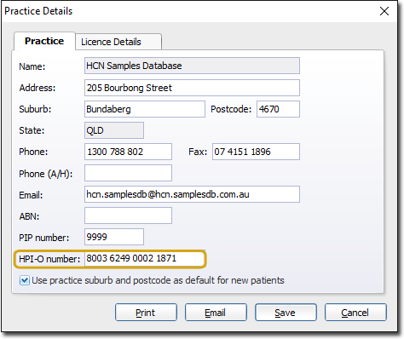Click the Fax number field
404x339 pixels.
pos(256,152)
